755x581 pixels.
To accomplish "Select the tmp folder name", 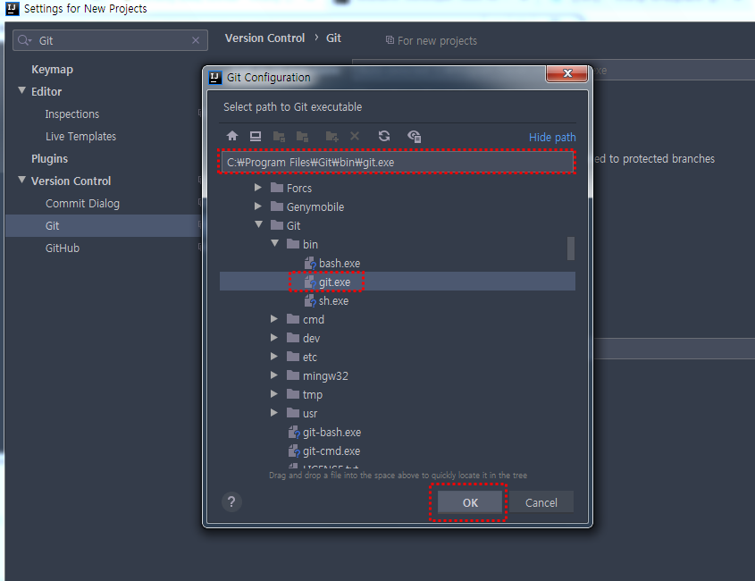I will (x=313, y=395).
